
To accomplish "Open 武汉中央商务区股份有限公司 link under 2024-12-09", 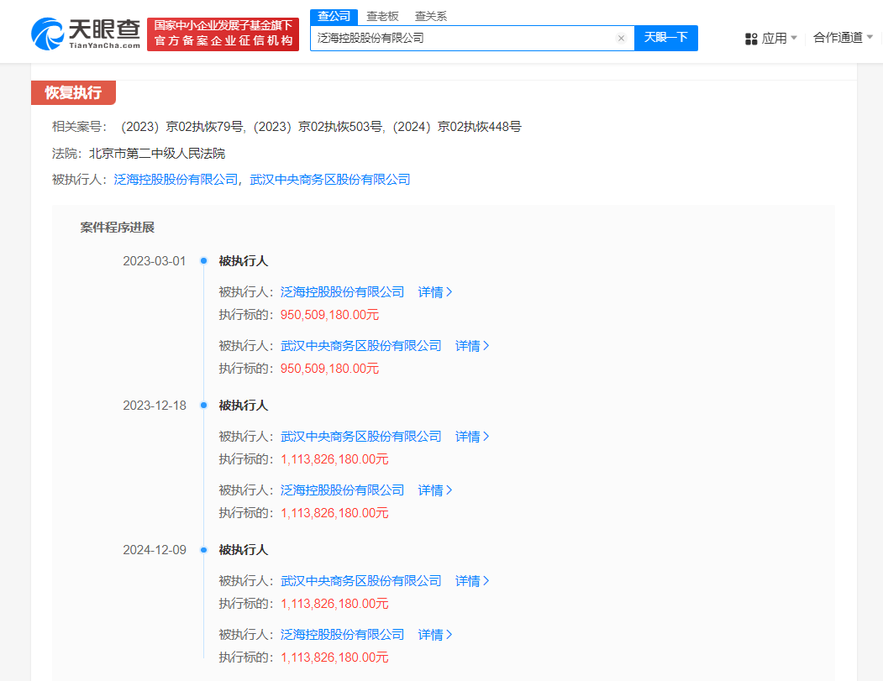I will pos(361,581).
